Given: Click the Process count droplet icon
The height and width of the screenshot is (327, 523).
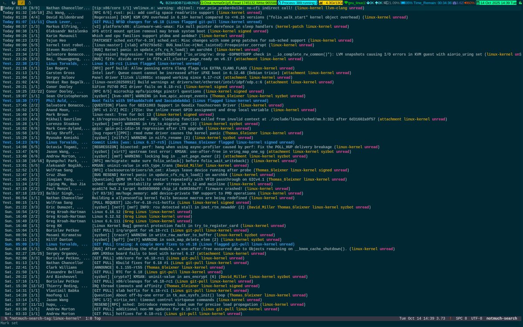Looking at the screenshot, I should (x=280, y=3).
